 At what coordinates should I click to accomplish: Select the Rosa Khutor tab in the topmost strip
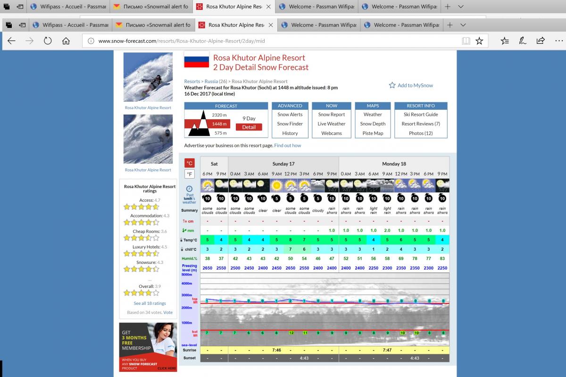(234, 7)
